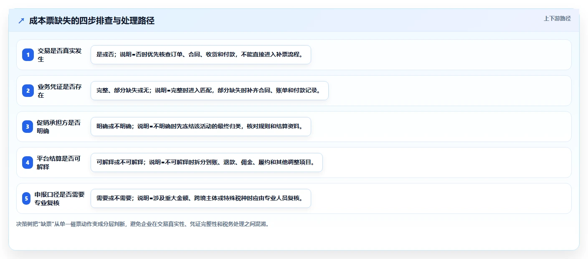Click the 上下游路径 label
Image resolution: width=588 pixels, height=259 pixels.
[x=557, y=18]
